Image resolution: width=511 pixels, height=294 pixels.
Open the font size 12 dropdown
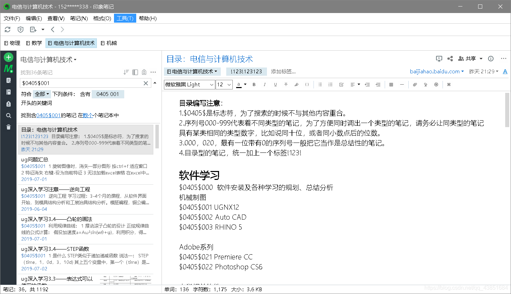click(224, 85)
